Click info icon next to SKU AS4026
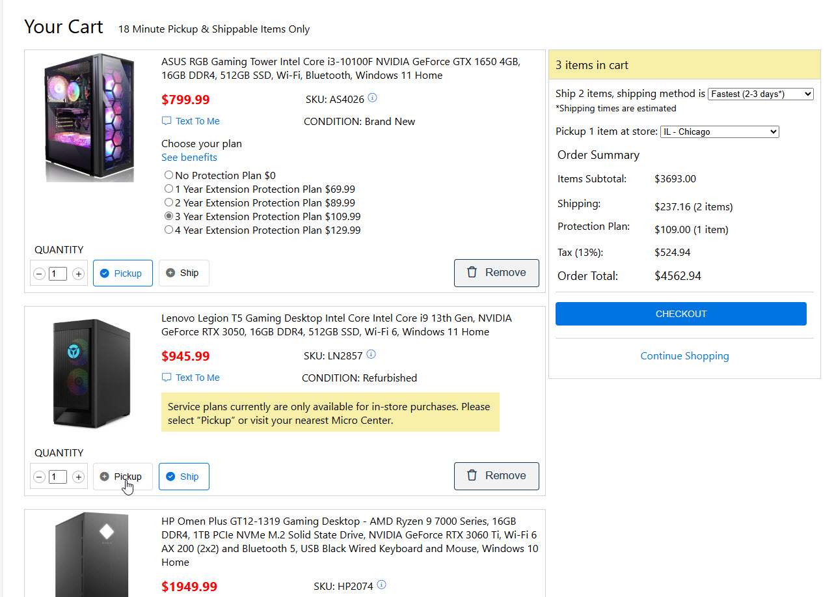The width and height of the screenshot is (834, 597). pyautogui.click(x=373, y=98)
